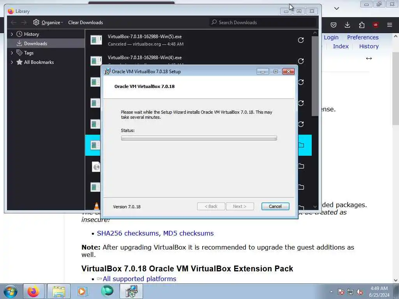The image size is (399, 299).
Task: Open Login link on webpage
Action: [331, 37]
